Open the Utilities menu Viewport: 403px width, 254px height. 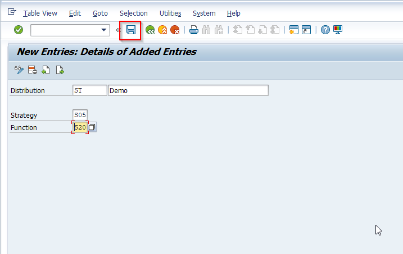(x=170, y=13)
